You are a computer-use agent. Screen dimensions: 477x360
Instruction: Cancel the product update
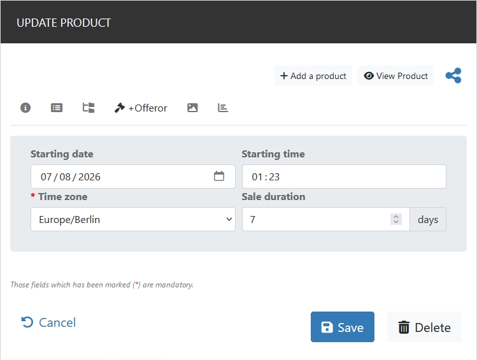coord(48,322)
